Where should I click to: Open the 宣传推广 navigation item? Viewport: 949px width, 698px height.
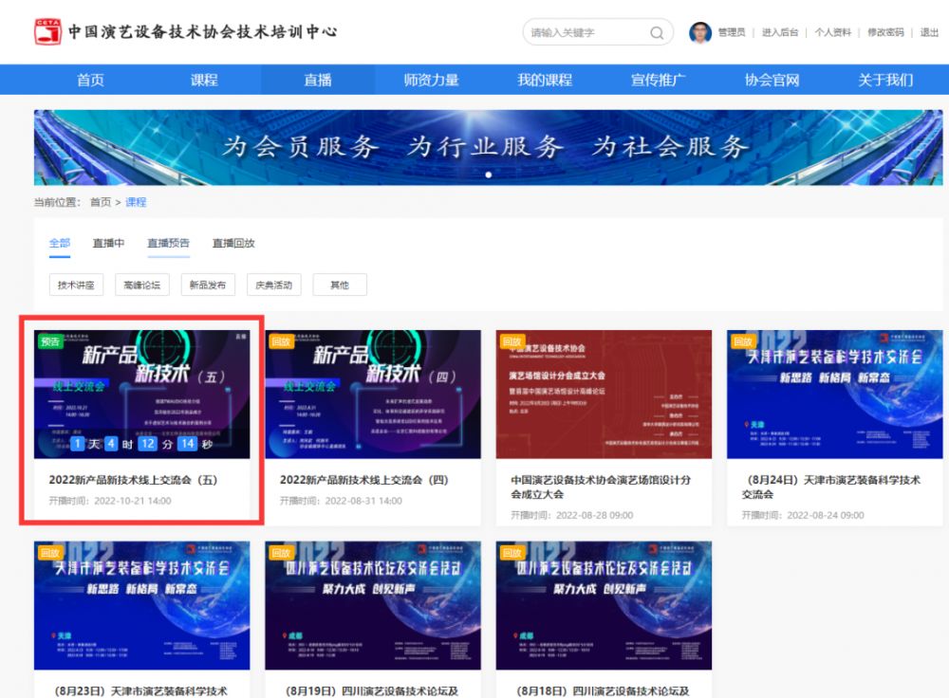(659, 80)
